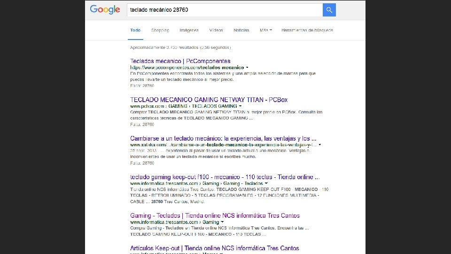
Task: Expand dropdown arrow beside pcbox.com URL
Action: [240, 106]
